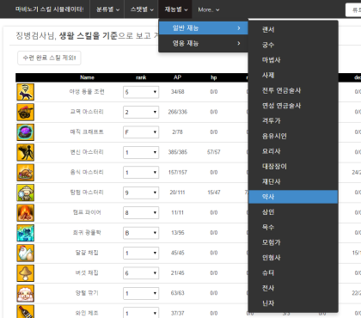
Task: Click the 수련 완료 스킬 제외! button
Action: (49, 58)
